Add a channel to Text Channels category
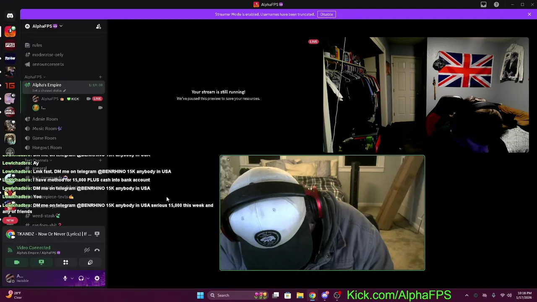Image resolution: width=537 pixels, height=302 pixels. click(x=100, y=161)
